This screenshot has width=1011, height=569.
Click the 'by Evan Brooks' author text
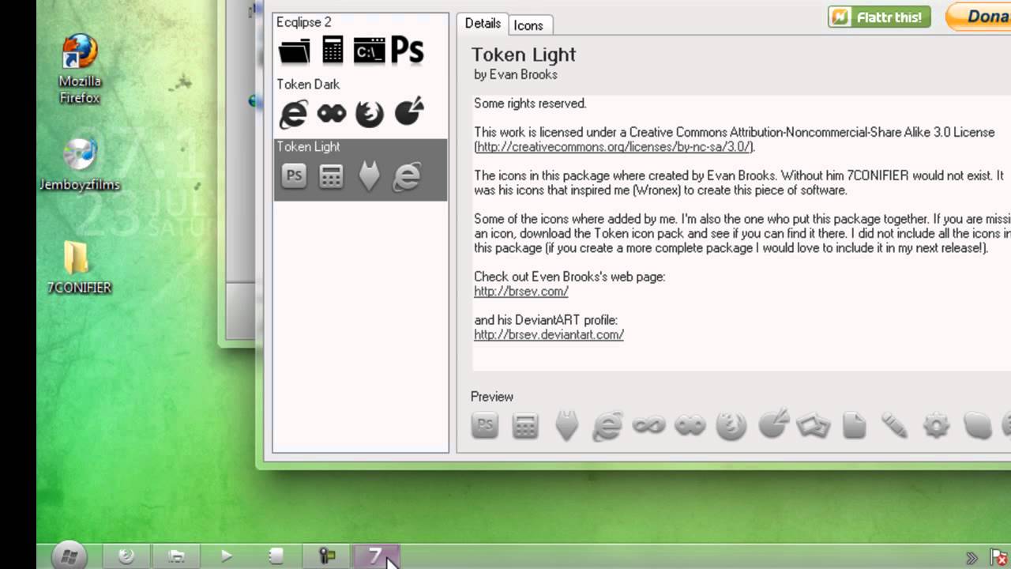click(516, 74)
